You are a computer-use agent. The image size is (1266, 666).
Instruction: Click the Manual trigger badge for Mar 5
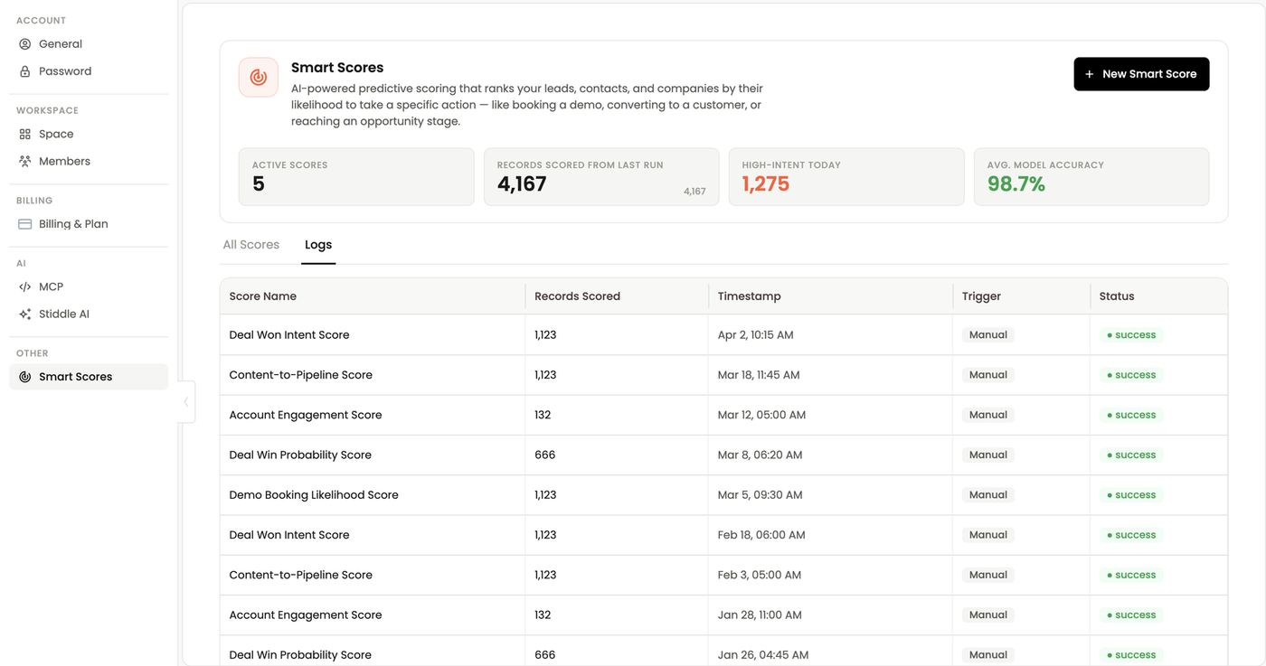coord(988,495)
